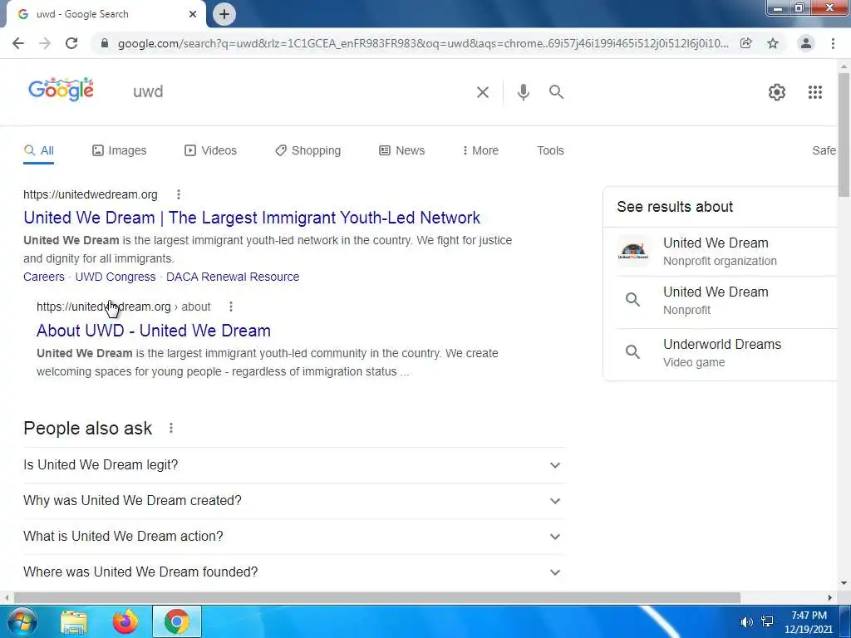Click search icon beside United We Dream Nonprofit
851x638 pixels.
pyautogui.click(x=632, y=299)
